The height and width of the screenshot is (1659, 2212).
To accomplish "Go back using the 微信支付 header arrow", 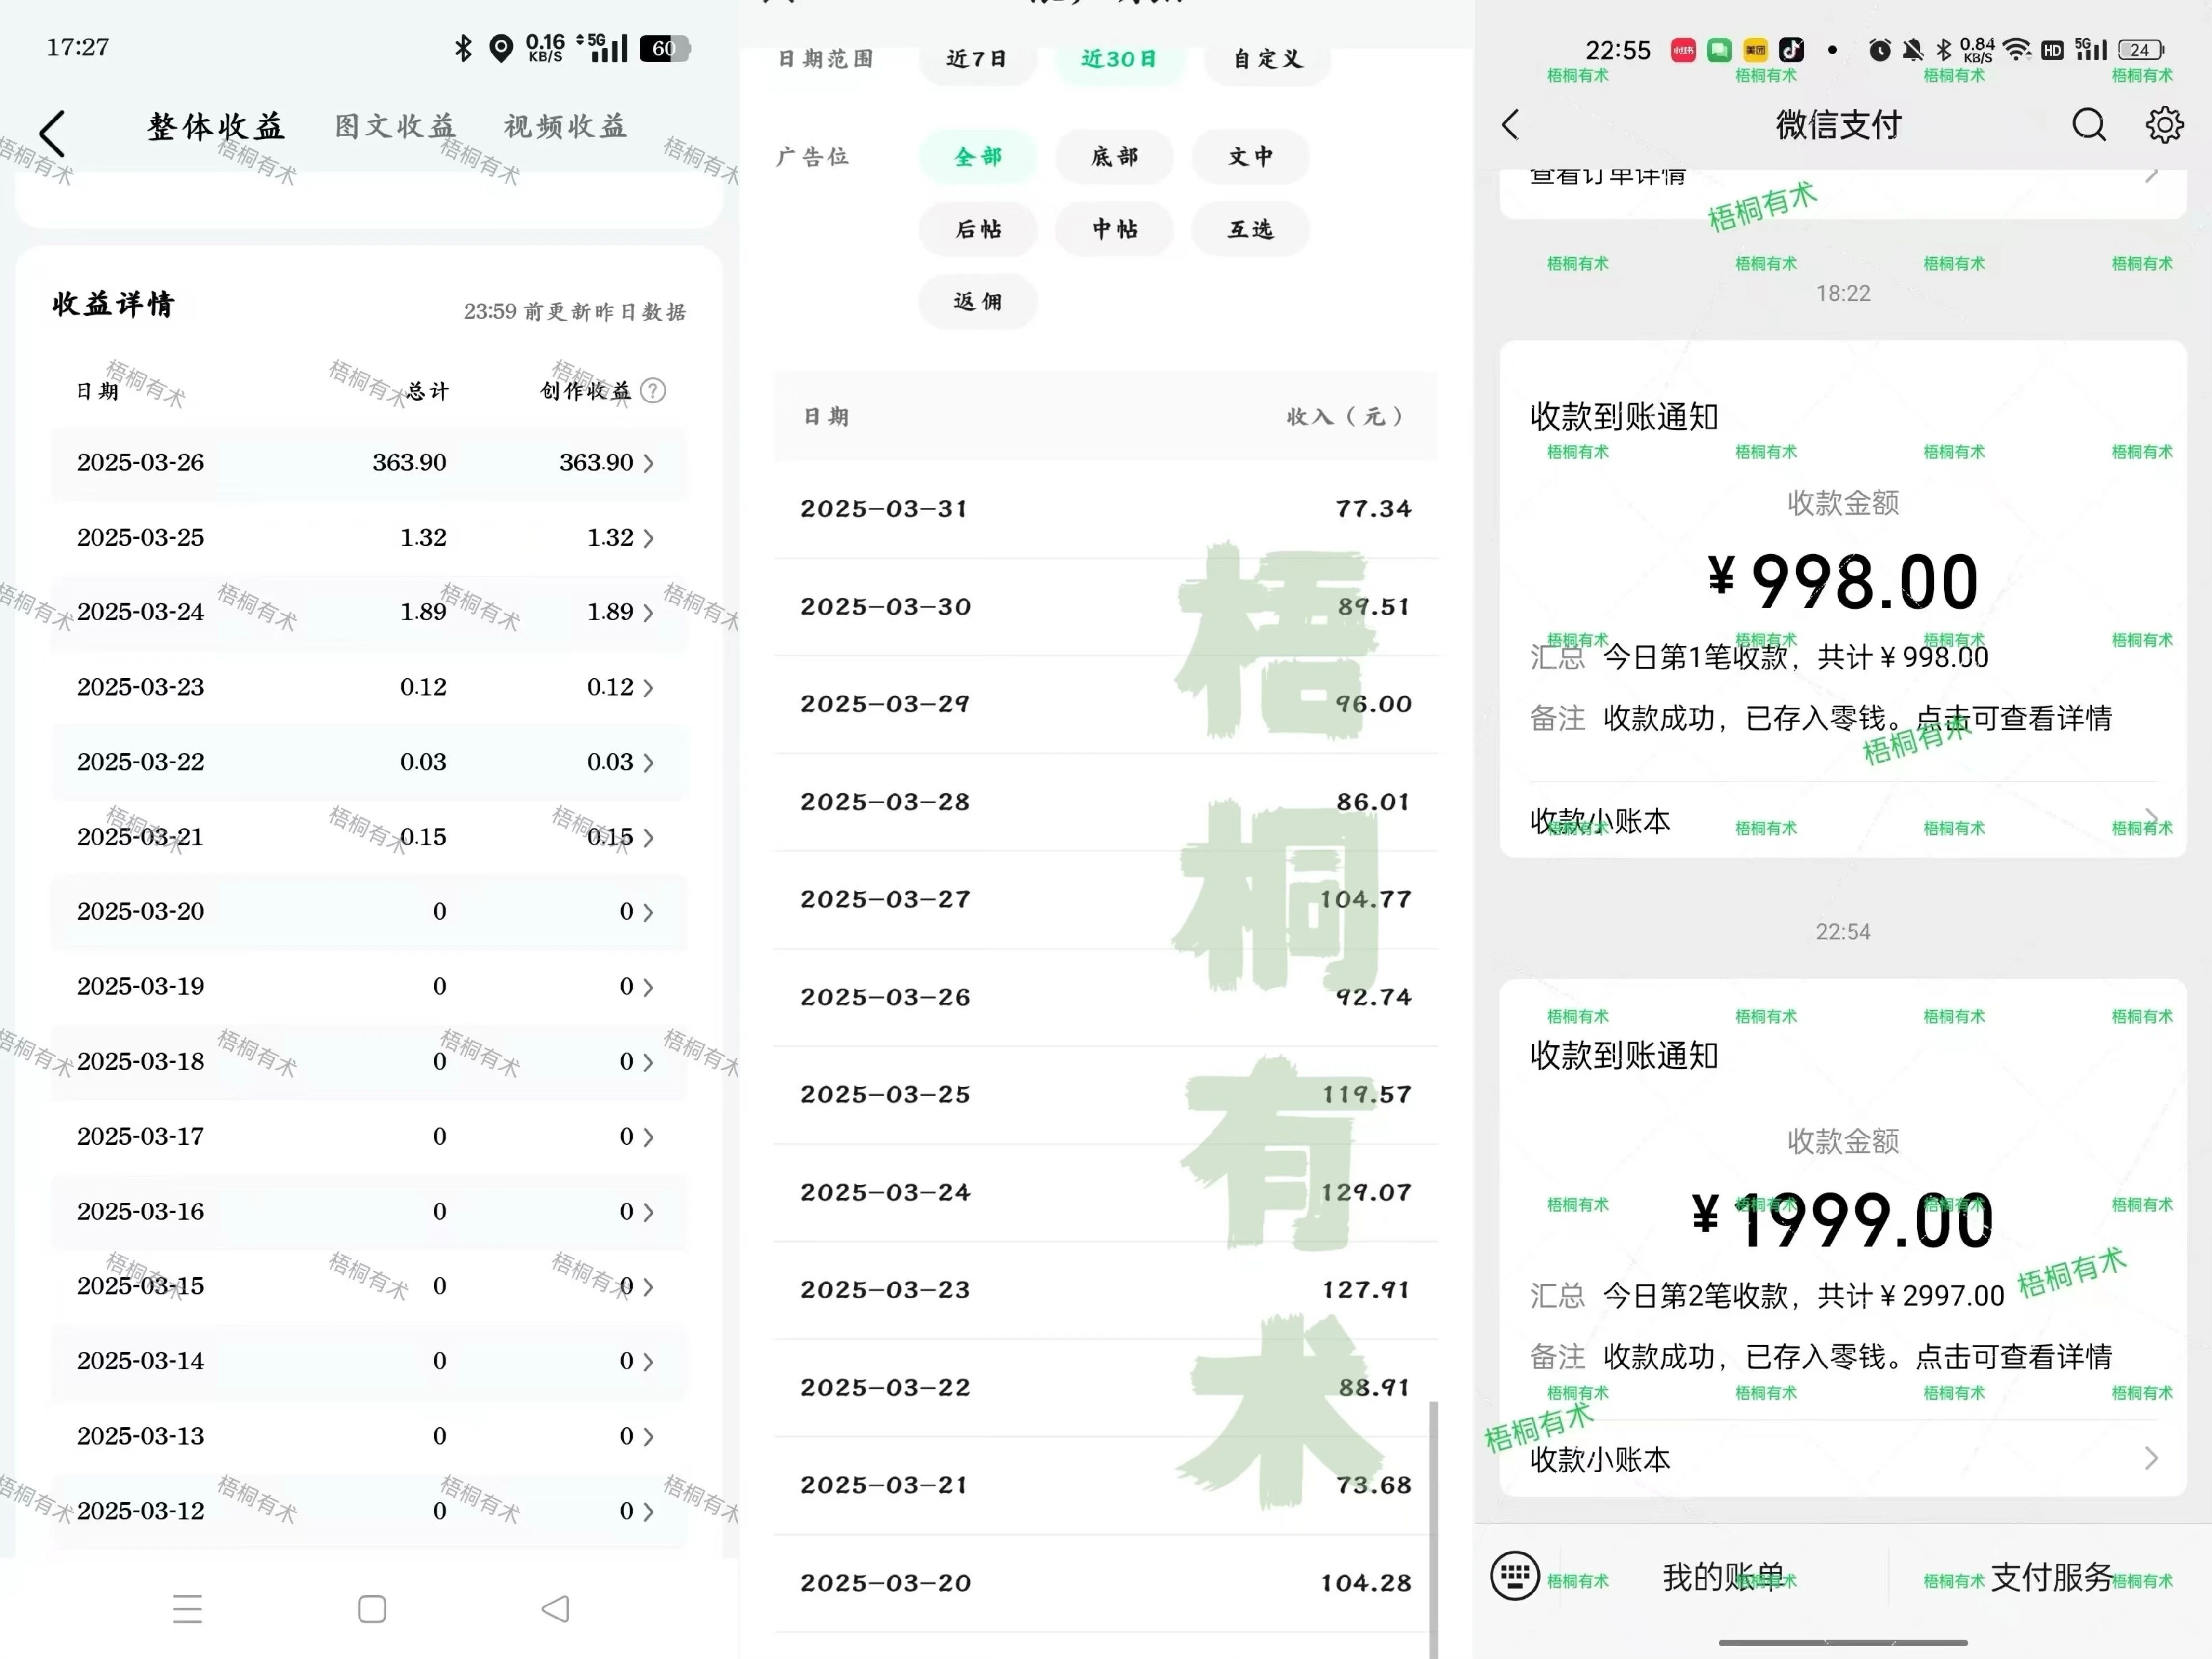I will point(1510,125).
